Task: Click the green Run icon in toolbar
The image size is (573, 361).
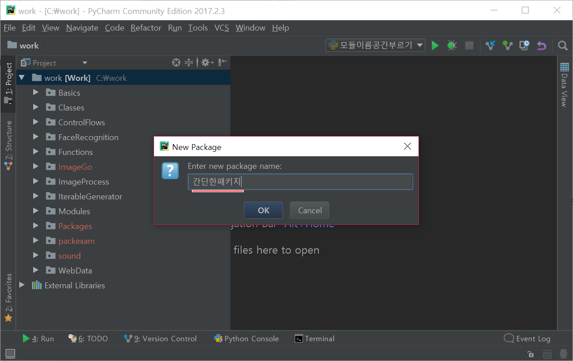Action: pos(435,45)
